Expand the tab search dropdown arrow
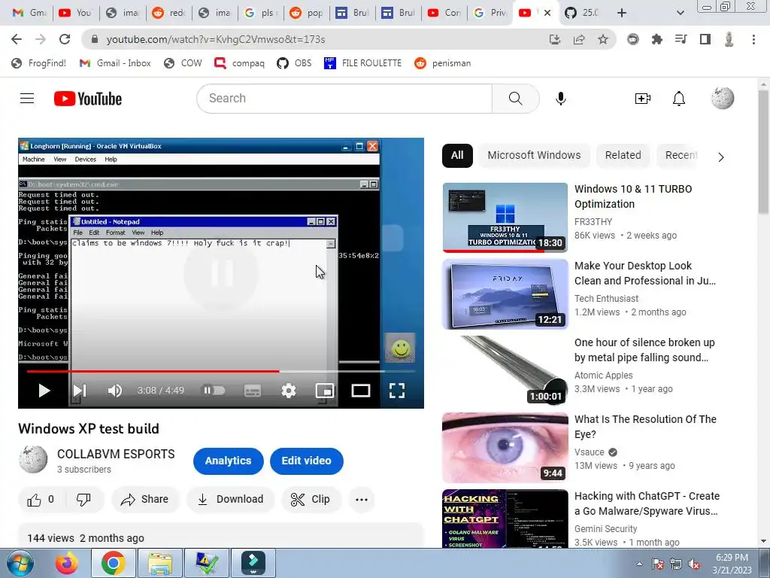This screenshot has width=770, height=578. (680, 13)
